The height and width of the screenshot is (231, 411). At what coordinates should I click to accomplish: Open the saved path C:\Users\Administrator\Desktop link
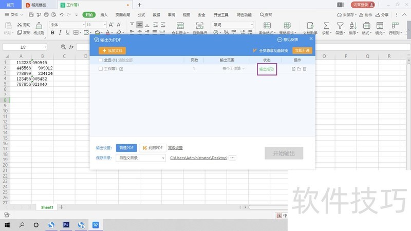click(x=199, y=158)
